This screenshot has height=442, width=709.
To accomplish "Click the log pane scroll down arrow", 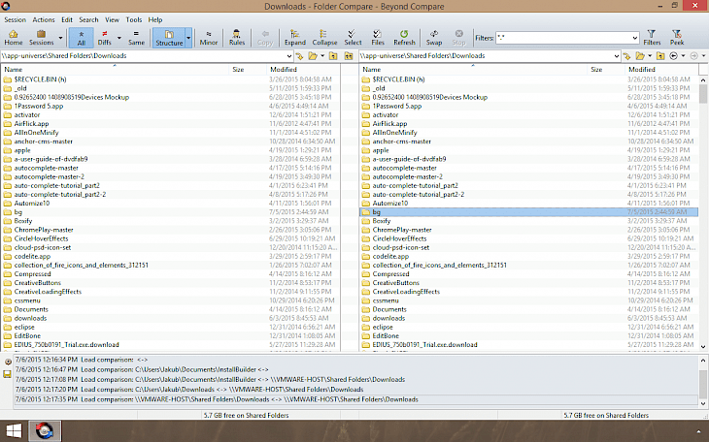I will pos(702,403).
